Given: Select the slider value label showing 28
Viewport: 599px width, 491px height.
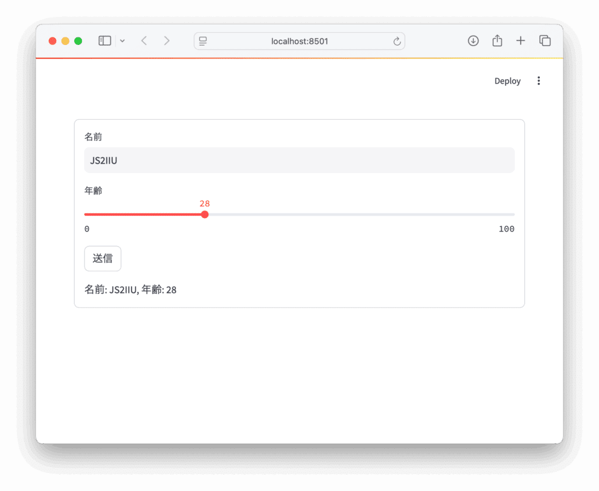Looking at the screenshot, I should pyautogui.click(x=205, y=203).
